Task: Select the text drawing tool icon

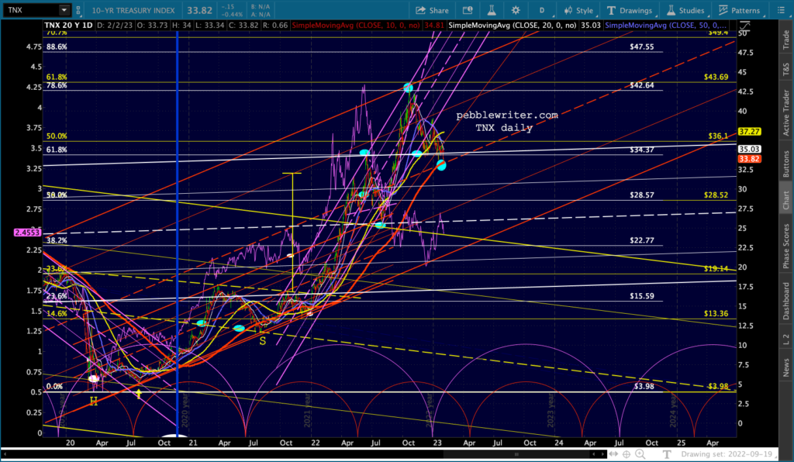Action: 667,454
